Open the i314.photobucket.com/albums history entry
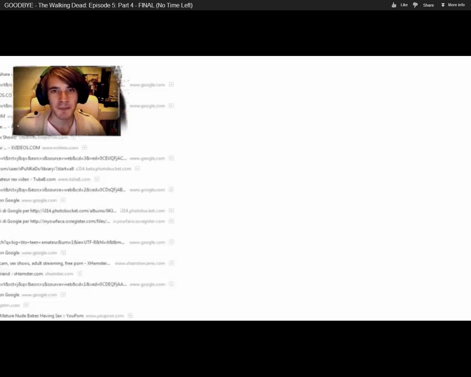Image resolution: width=471 pixels, height=377 pixels. coord(58,211)
